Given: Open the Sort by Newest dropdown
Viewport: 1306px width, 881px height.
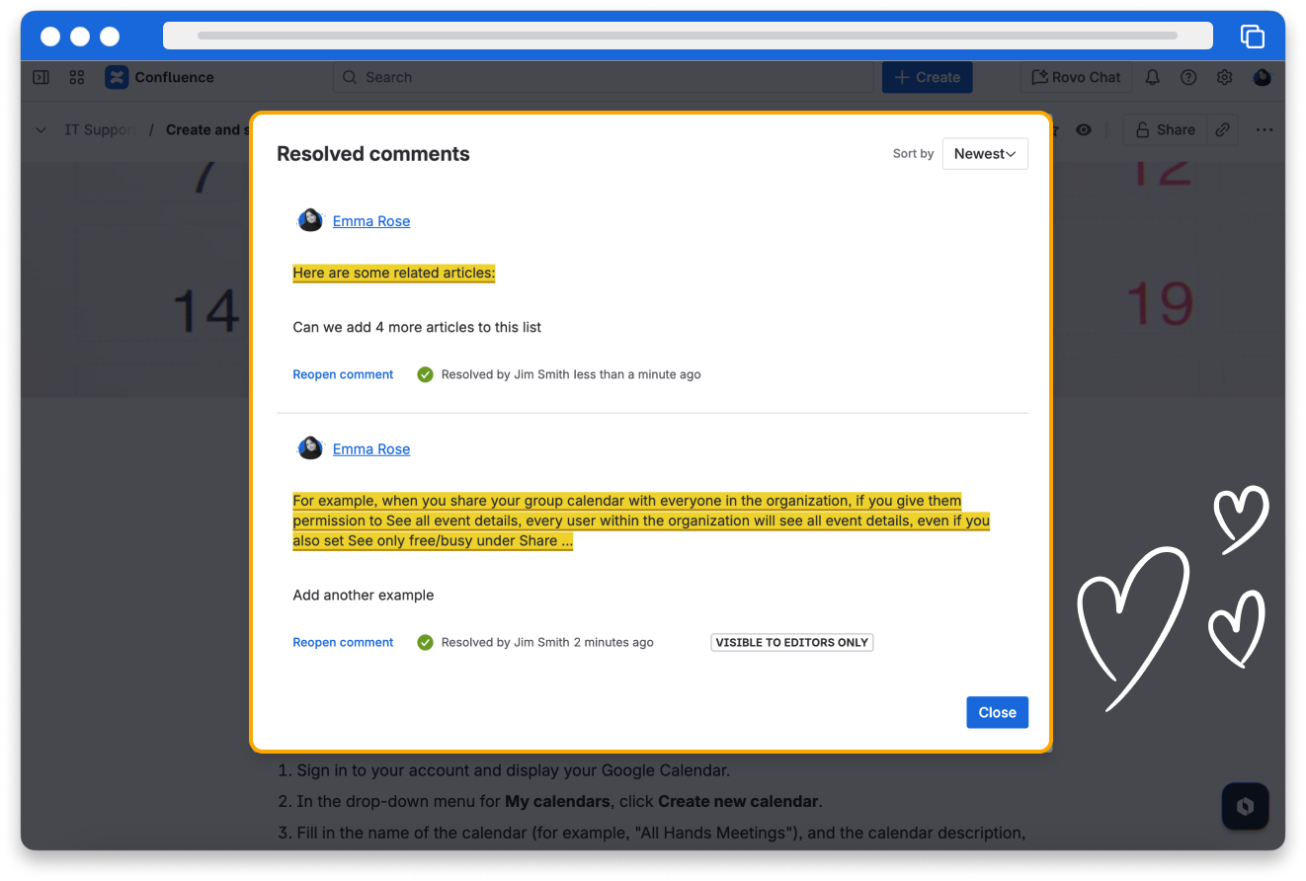Looking at the screenshot, I should (x=984, y=154).
